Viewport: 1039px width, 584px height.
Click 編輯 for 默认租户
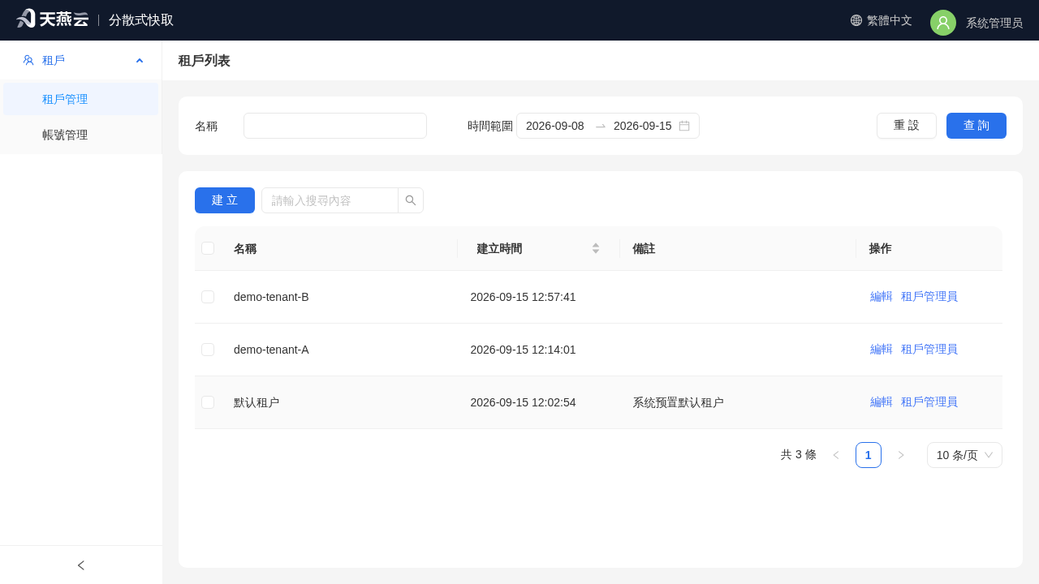882,402
